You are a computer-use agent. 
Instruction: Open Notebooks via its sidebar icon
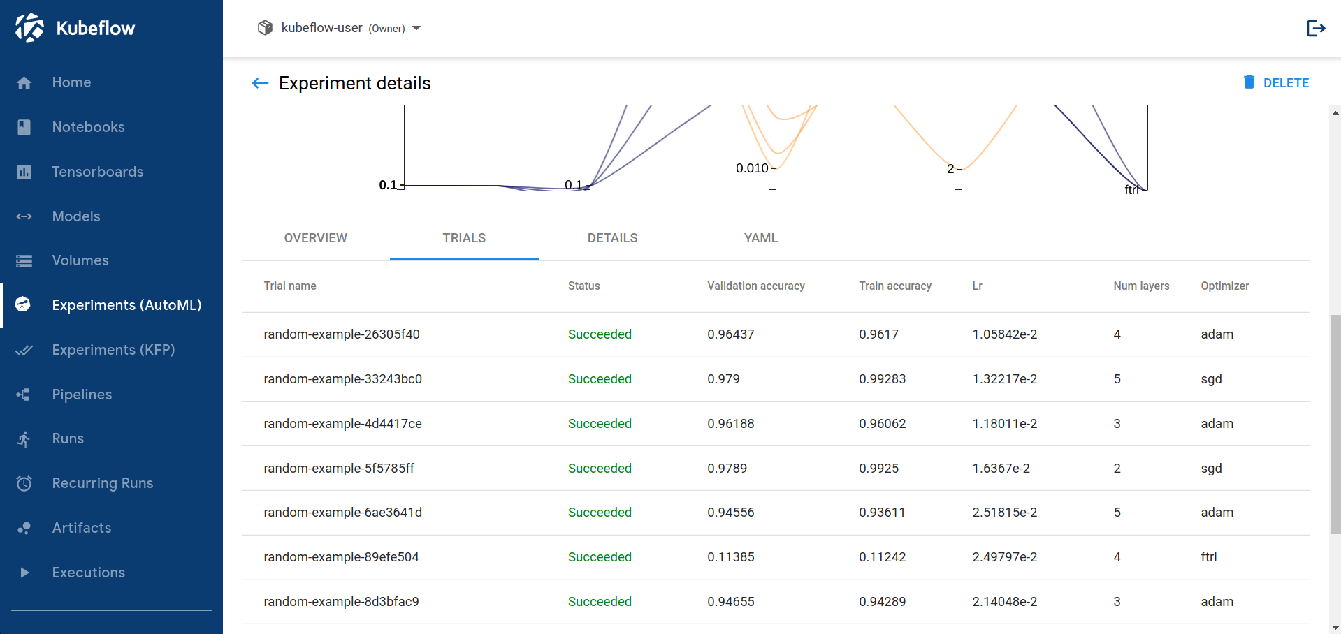coord(24,127)
